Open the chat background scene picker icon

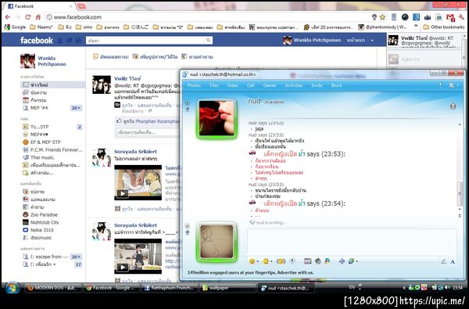tap(351, 261)
